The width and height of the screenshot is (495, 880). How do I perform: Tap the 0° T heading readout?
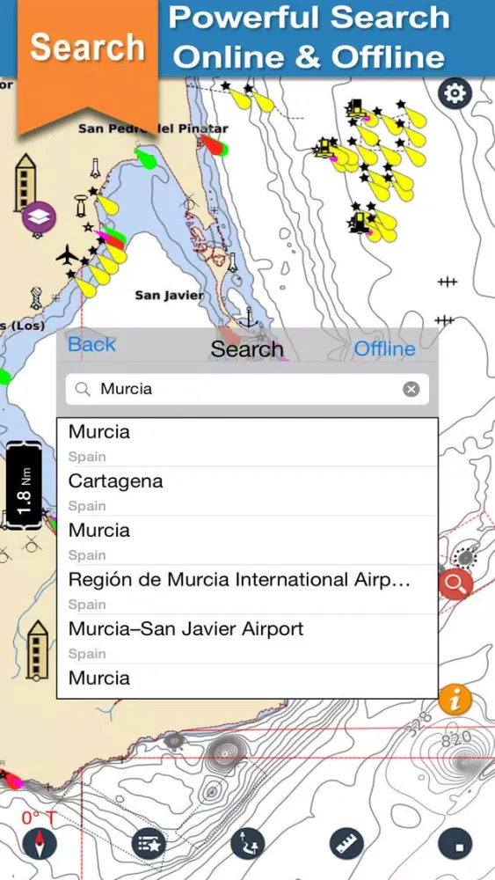(39, 818)
